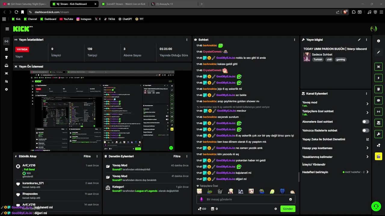Toggle Yalnızca ifadelerle sohbet switch
Image resolution: width=385 pixels, height=216 pixels.
[x=365, y=130]
